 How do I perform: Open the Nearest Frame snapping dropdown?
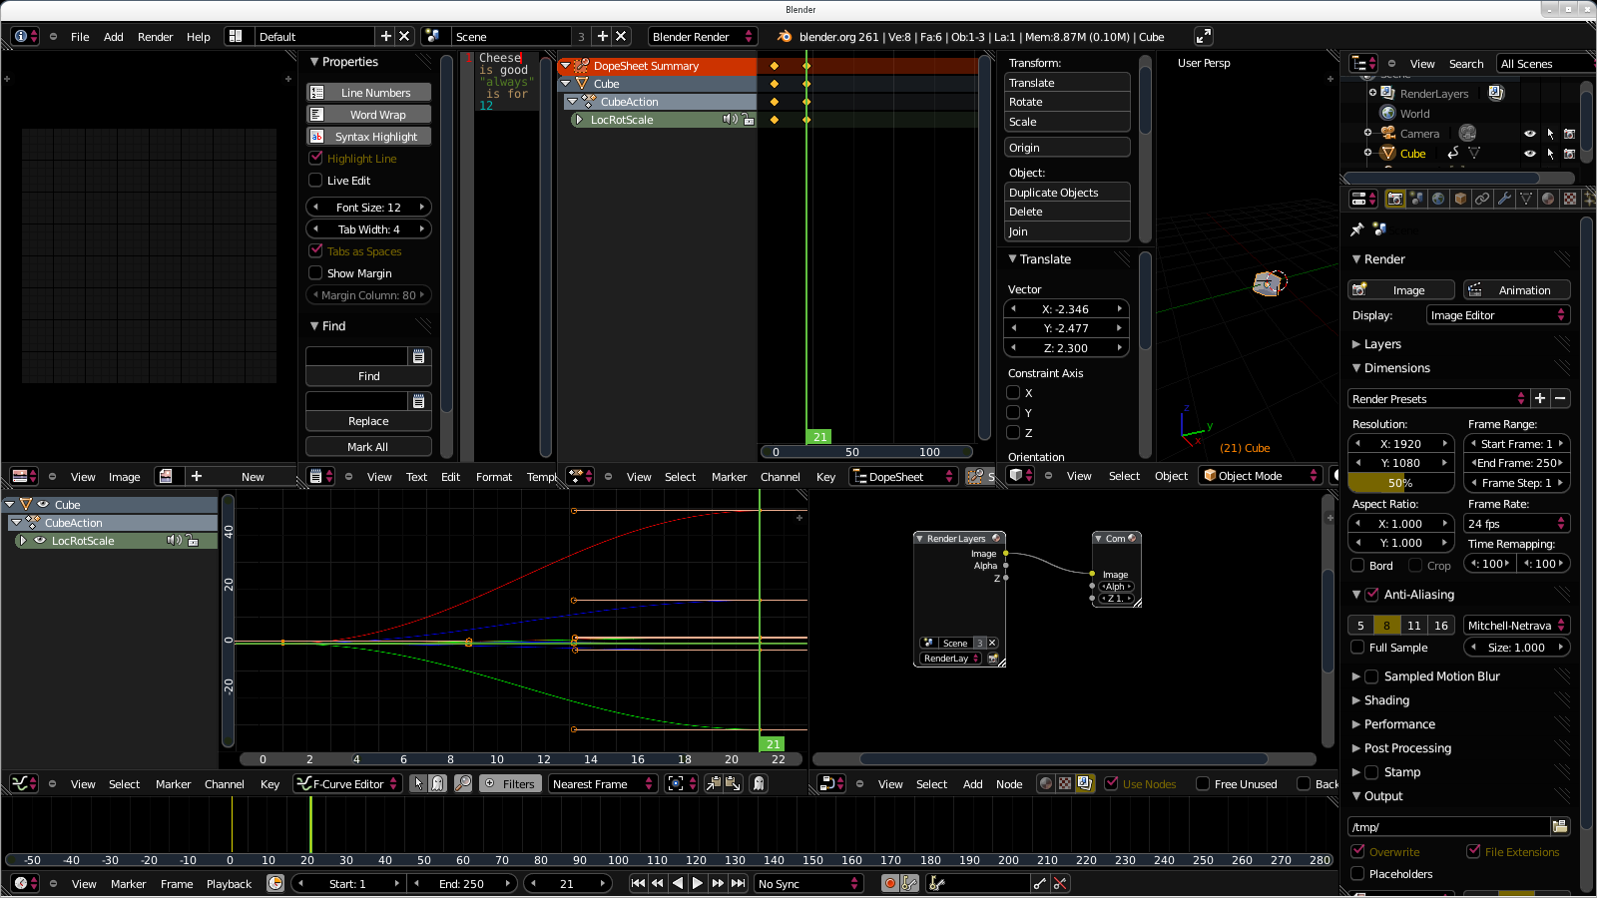[x=603, y=784]
